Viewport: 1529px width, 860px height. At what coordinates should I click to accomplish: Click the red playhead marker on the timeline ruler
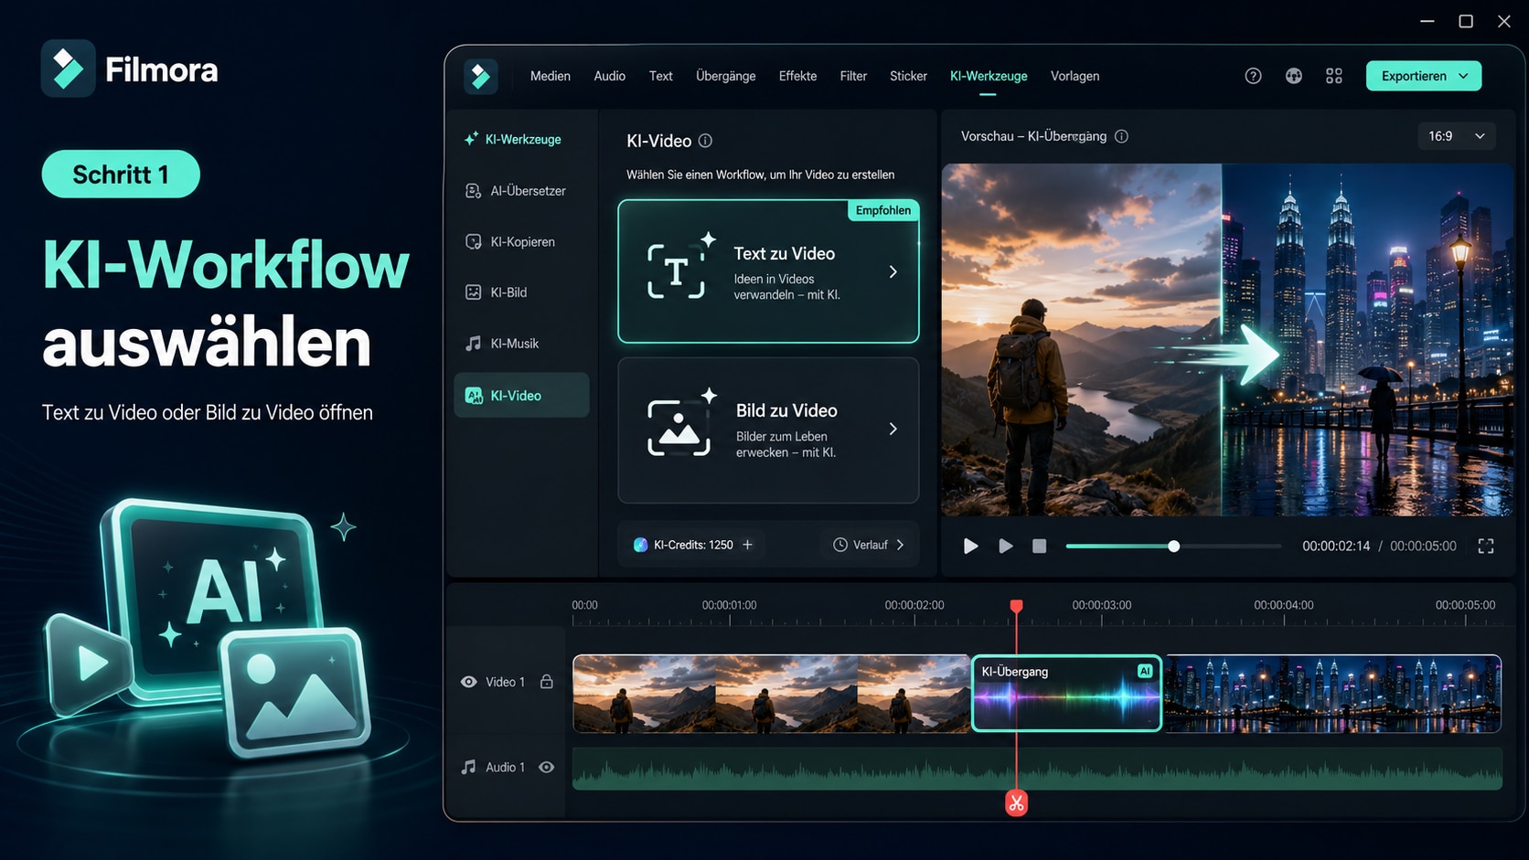click(1016, 606)
